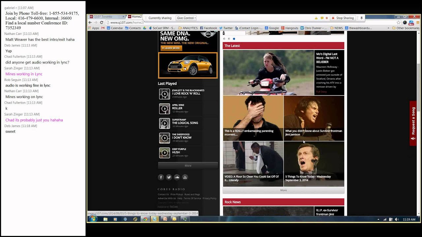This screenshot has height=237, width=422.
Task: Click the yellow MINI car ad image
Action: (188, 65)
